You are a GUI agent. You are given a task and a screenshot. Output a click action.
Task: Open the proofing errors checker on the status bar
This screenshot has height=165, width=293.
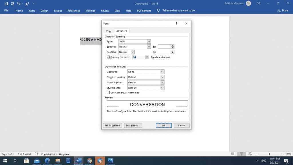(36, 154)
